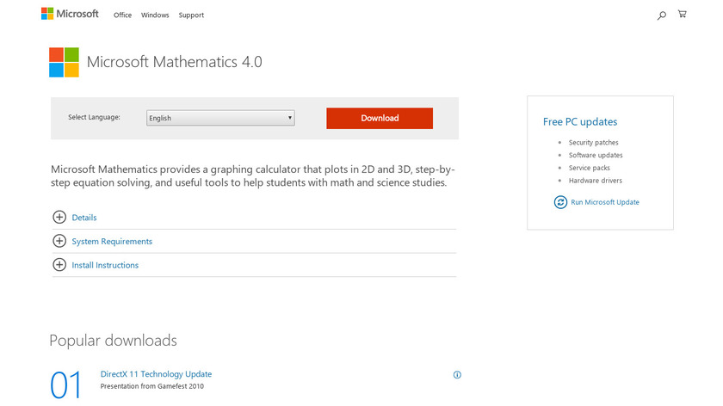
Task: Expand the System Requirements section
Action: 112,242
